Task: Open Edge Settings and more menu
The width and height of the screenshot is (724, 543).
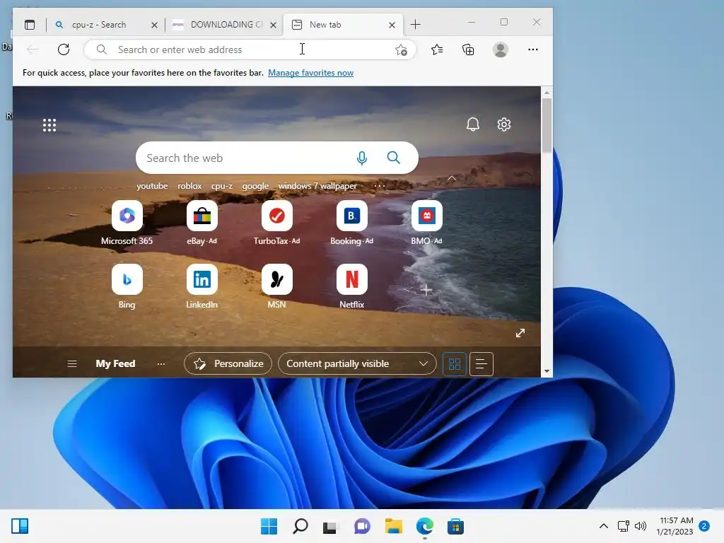Action: click(533, 49)
